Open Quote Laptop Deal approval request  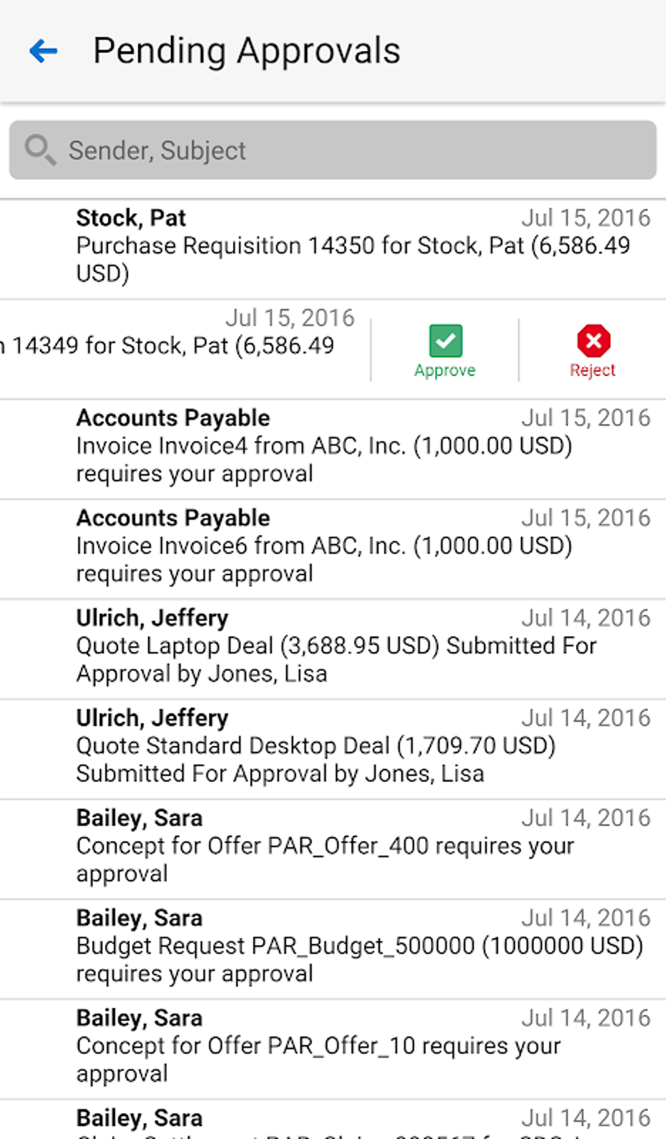[x=333, y=649]
